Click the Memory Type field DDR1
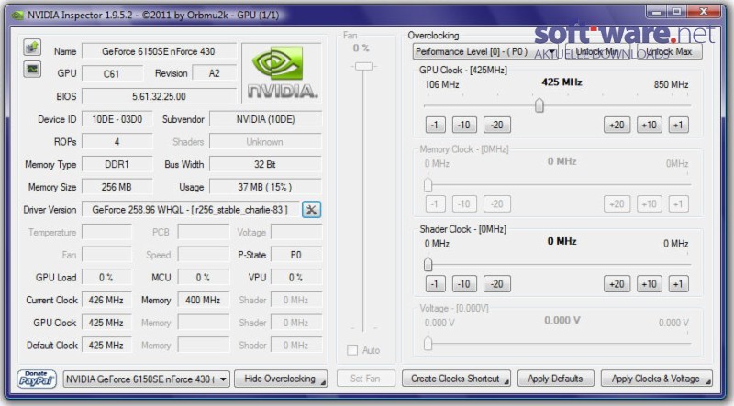 point(117,164)
